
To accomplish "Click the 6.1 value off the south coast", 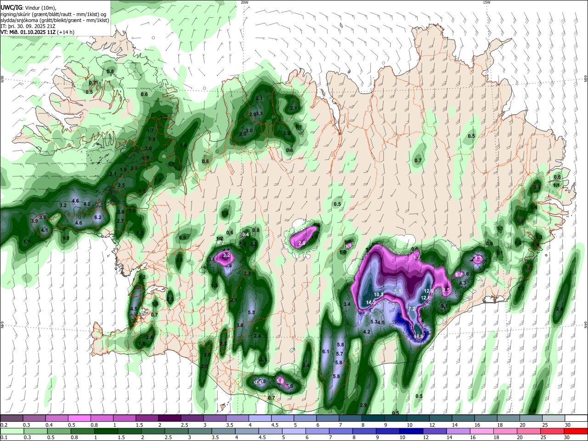I will [326, 351].
